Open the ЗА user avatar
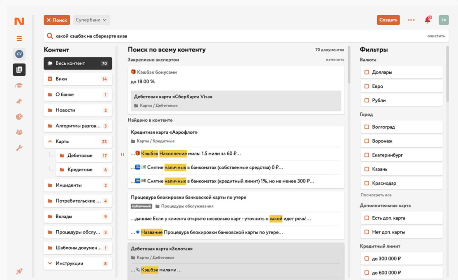The height and width of the screenshot is (280, 458). (444, 20)
